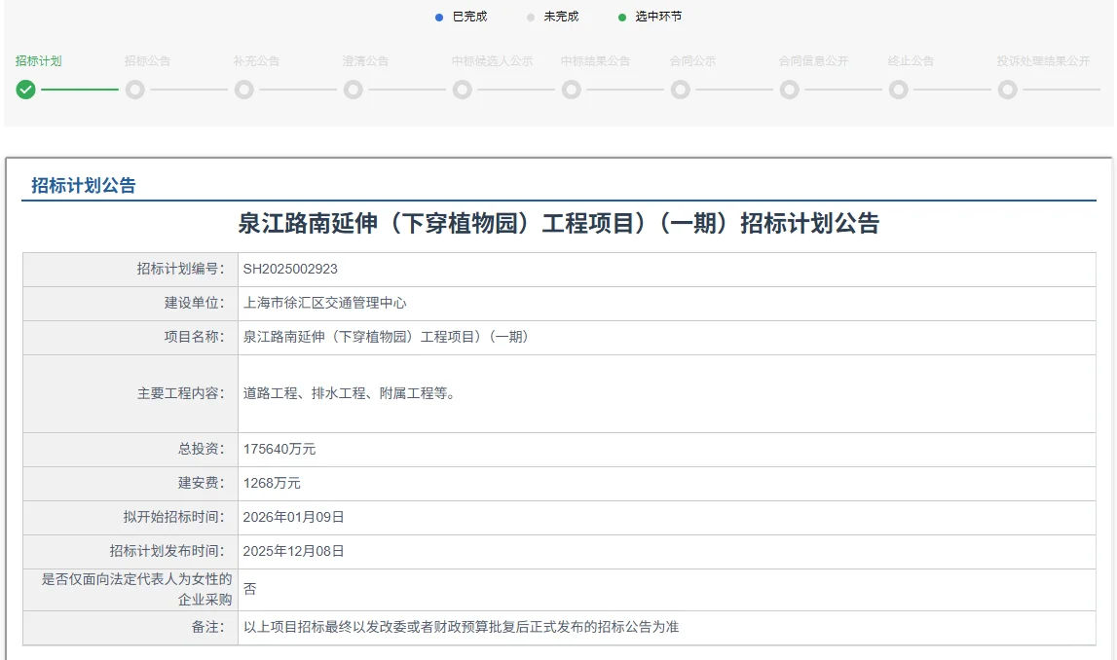This screenshot has width=1117, height=660.
Task: Click the 未完成 legend text
Action: [561, 18]
